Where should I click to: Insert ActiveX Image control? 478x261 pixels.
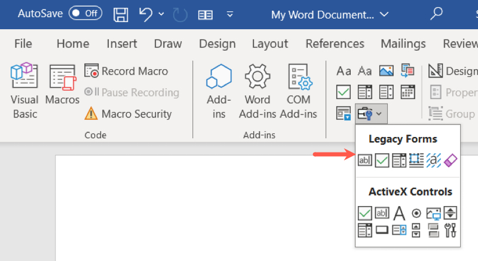point(434,213)
